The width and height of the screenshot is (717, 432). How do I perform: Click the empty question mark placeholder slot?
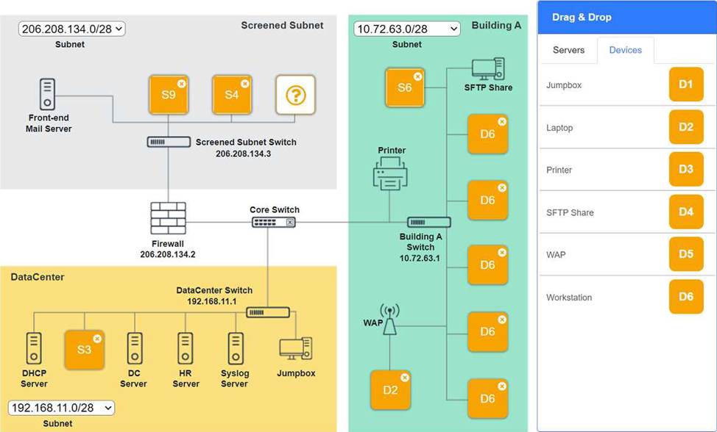coord(295,95)
